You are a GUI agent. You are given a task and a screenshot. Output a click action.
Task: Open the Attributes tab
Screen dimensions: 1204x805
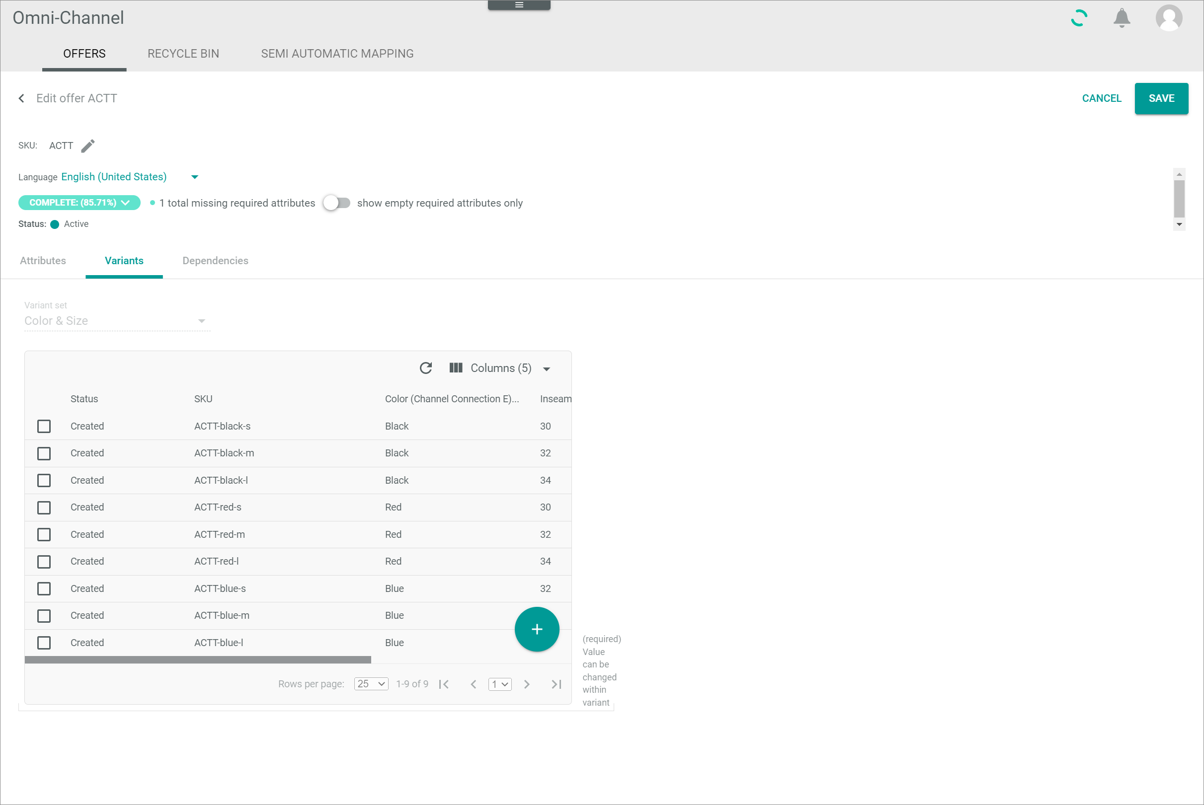[x=43, y=260]
